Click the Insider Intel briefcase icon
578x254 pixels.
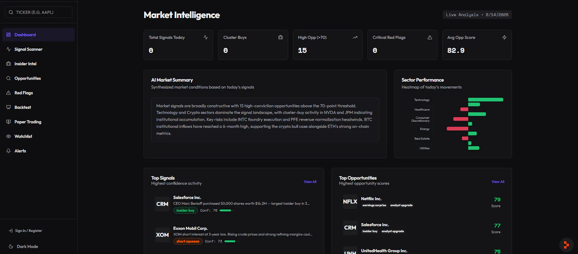(8, 63)
